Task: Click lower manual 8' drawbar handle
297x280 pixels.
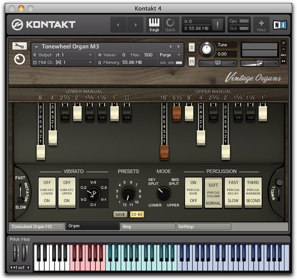Action: (41, 152)
